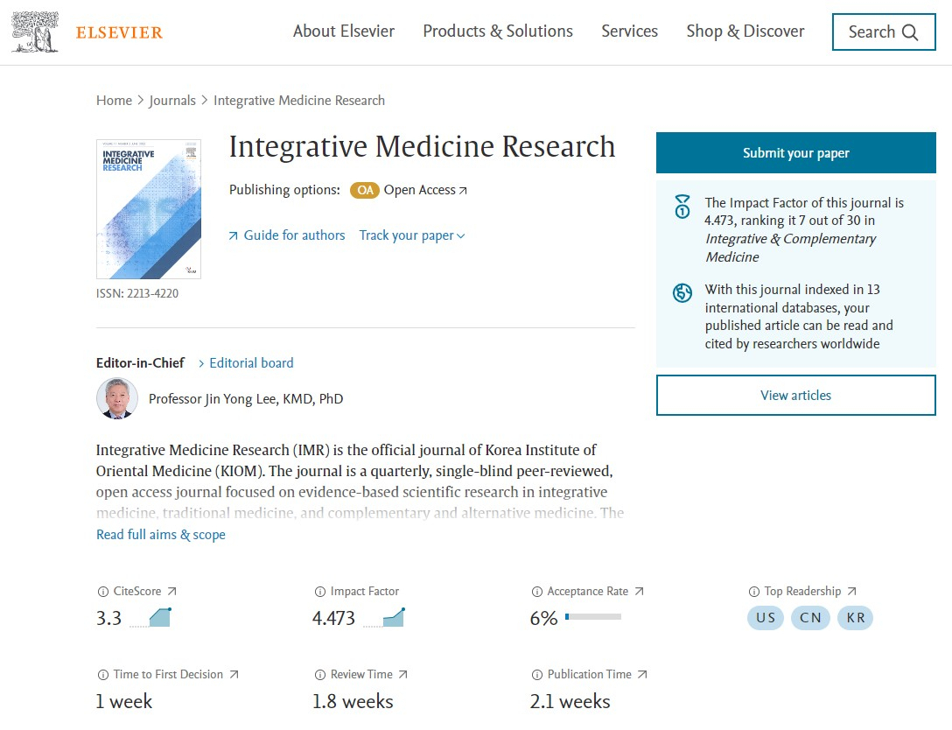This screenshot has height=730, width=952.
Task: Click the CiteScore trend chart
Action: coord(150,617)
